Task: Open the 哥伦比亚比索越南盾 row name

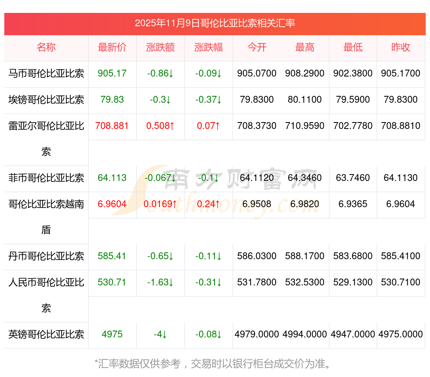Action: (46, 216)
